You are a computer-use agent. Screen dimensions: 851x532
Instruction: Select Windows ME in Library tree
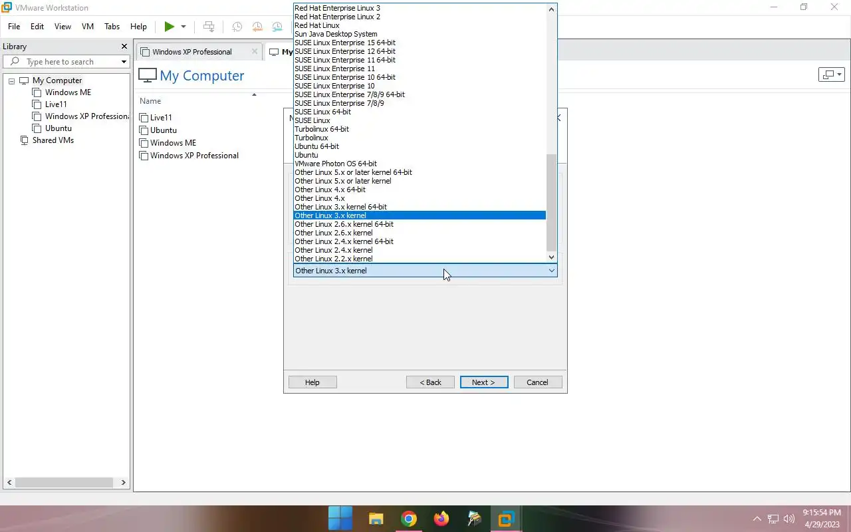click(68, 92)
